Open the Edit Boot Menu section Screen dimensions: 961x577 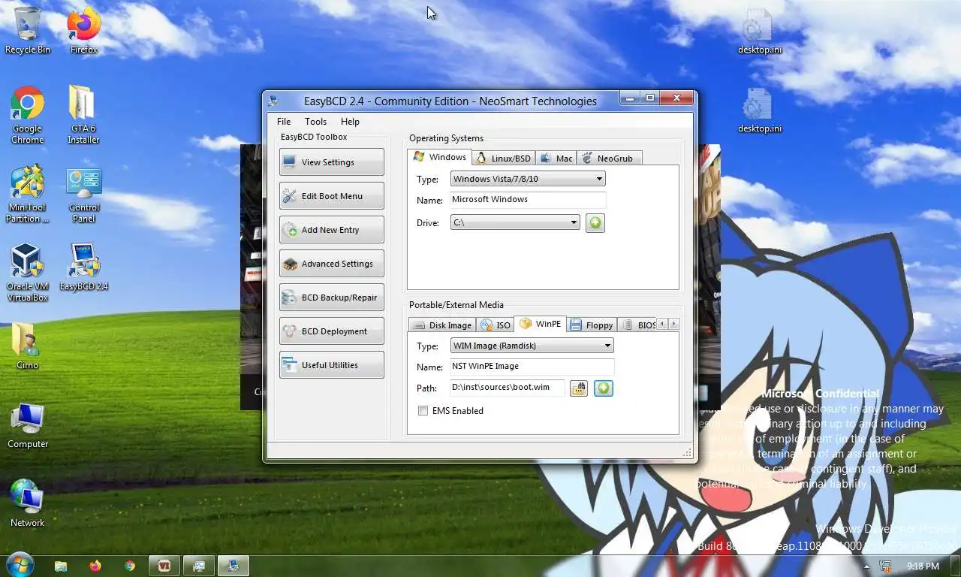(x=331, y=196)
